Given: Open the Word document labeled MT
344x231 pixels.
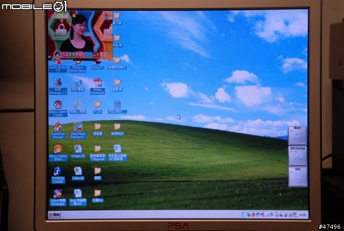Looking at the screenshot, I should [117, 153].
